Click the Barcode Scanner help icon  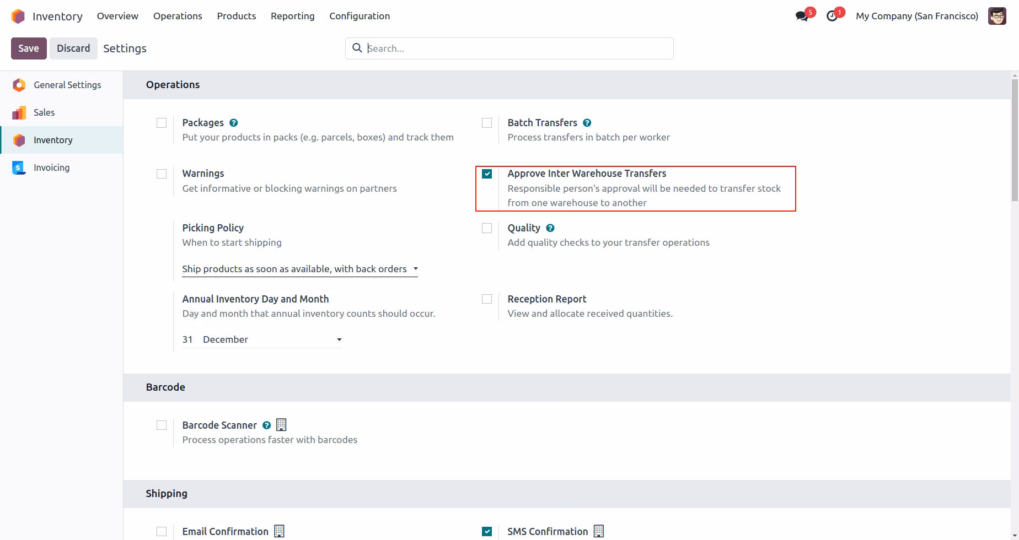(266, 425)
